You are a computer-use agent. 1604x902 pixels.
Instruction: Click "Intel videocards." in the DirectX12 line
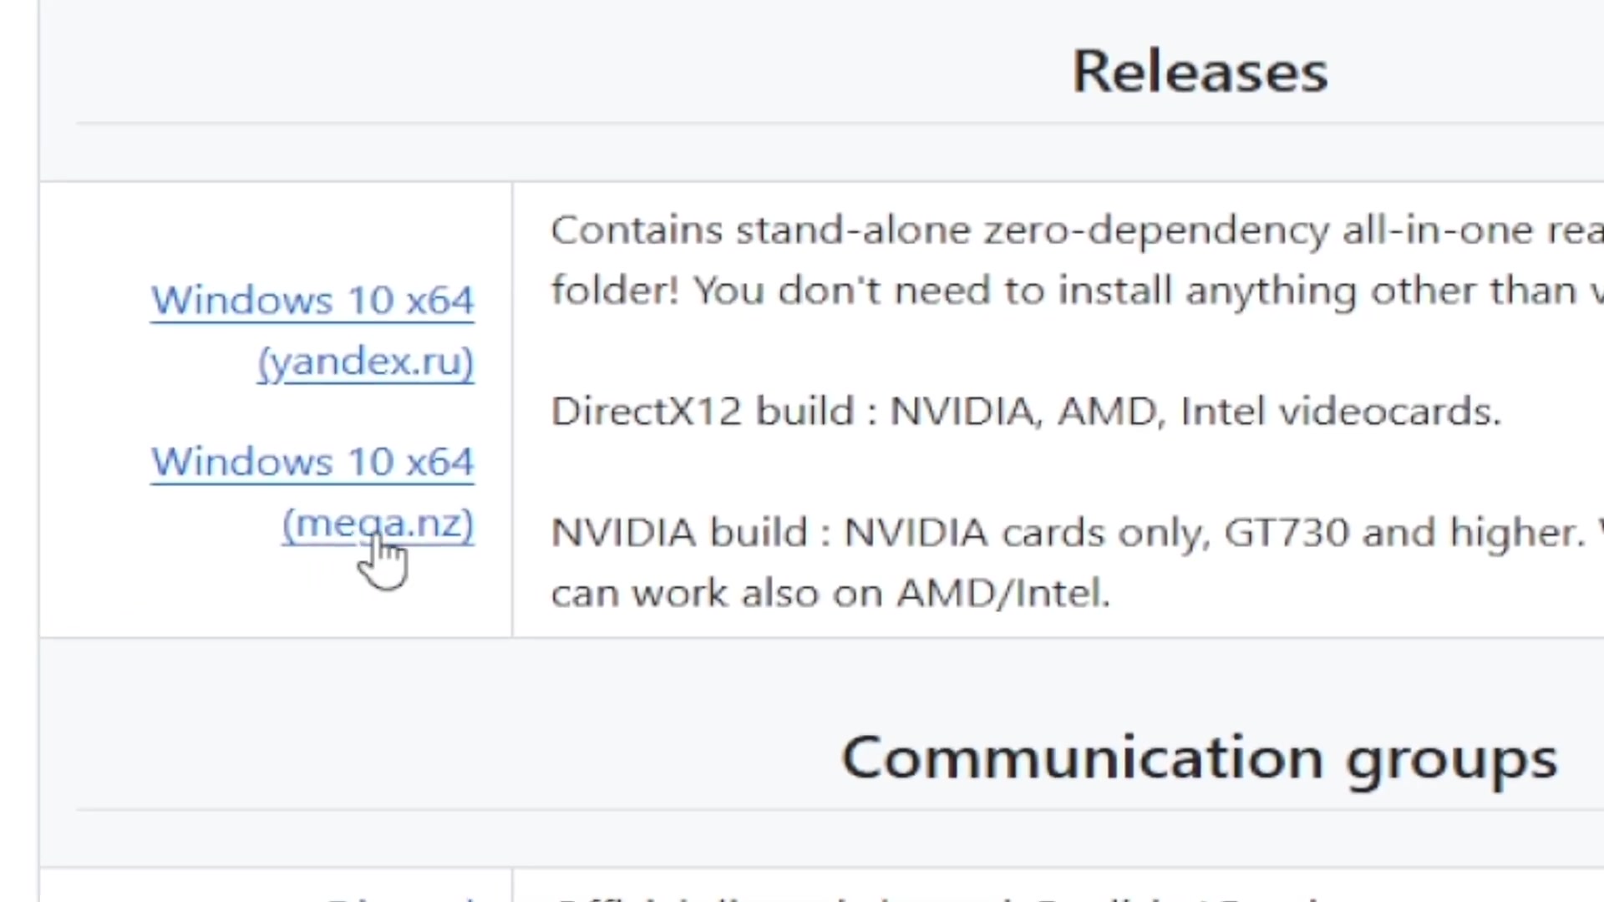pyautogui.click(x=1341, y=412)
